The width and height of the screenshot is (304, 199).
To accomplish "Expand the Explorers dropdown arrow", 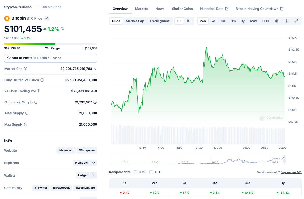I will [94, 163].
